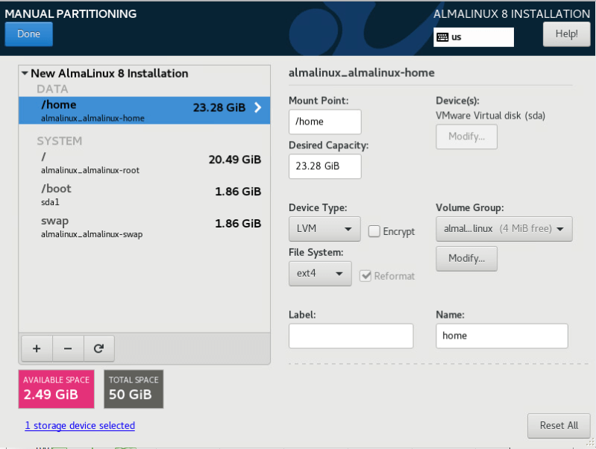Click the reload storage configuration icon
Screen dimensions: 596x449
(x=98, y=348)
